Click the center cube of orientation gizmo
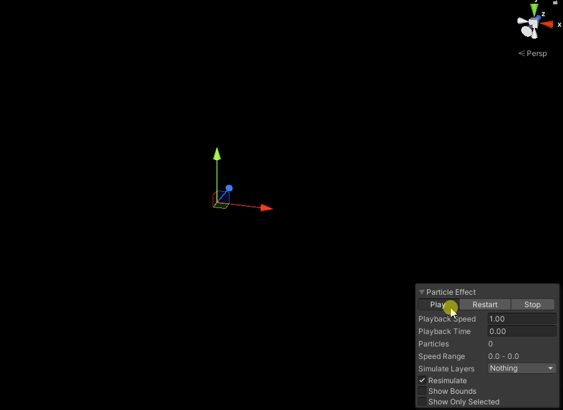Screen dimensions: 563x410 534,24
